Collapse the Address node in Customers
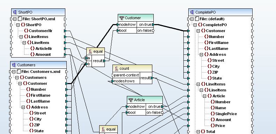Screen dimensions: 276x134 coord(23,107)
